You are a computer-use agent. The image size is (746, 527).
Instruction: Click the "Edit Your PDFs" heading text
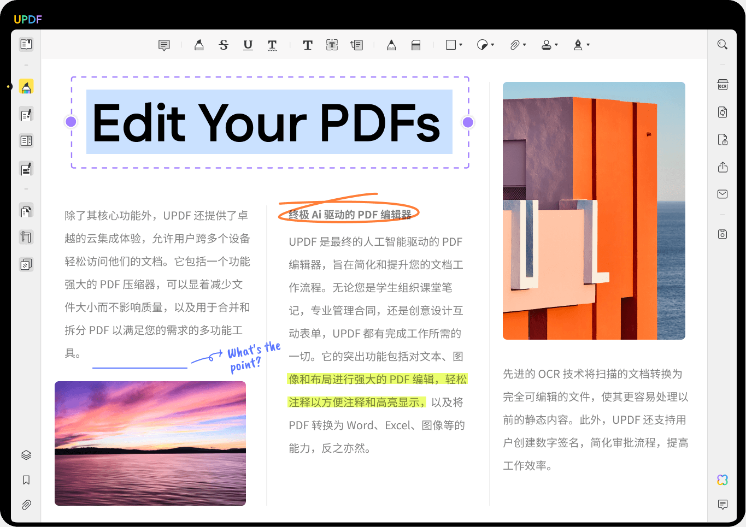(266, 123)
